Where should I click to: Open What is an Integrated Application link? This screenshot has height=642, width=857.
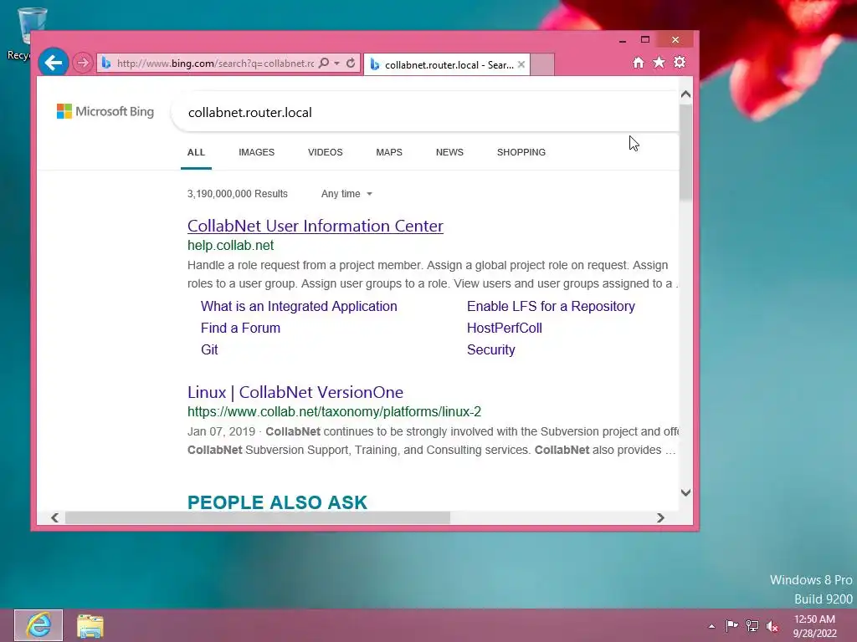[x=299, y=306]
